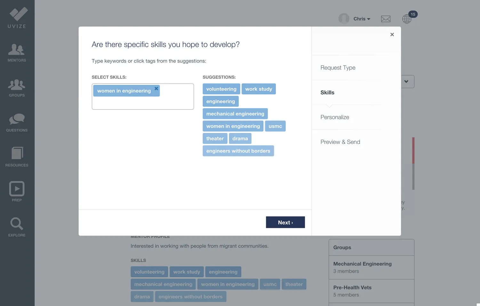This screenshot has height=306, width=480.
Task: Add the volunteering suggestion tag
Action: coord(221,89)
